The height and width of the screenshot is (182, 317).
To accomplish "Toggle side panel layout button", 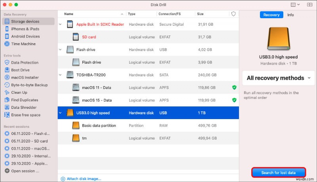I will pos(309,5).
